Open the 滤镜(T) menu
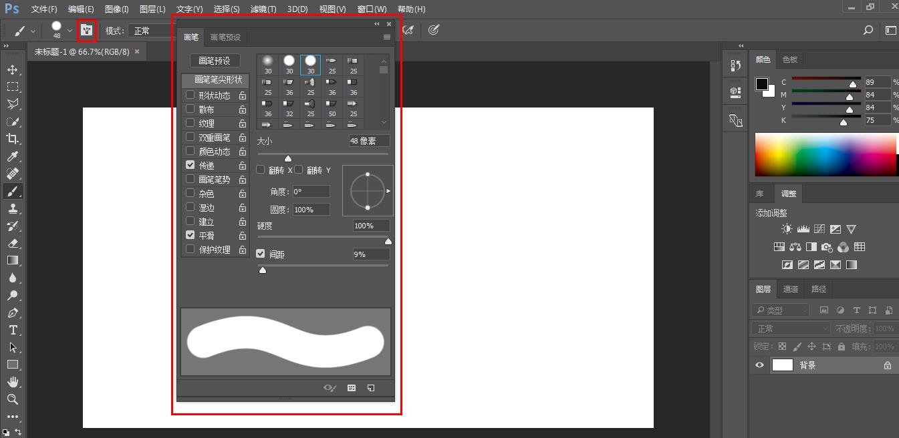 tap(263, 9)
